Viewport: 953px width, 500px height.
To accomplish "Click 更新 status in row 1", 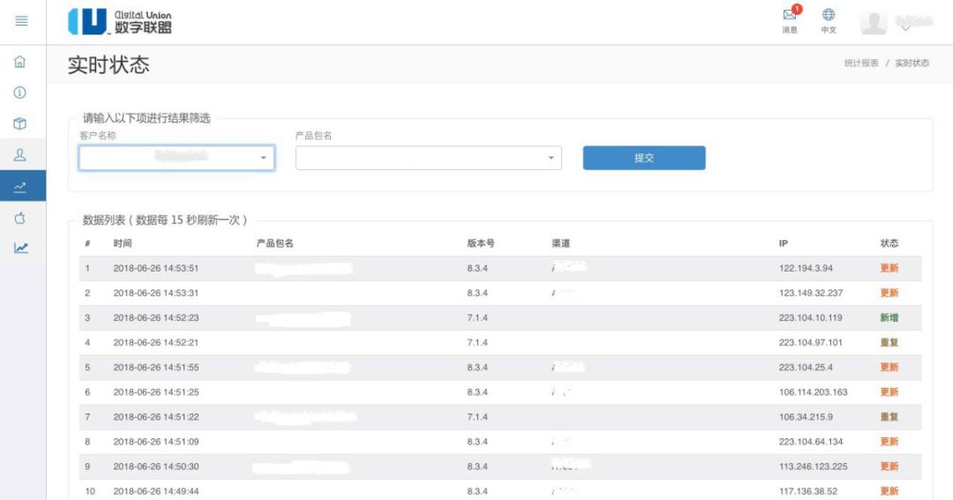I will (889, 268).
